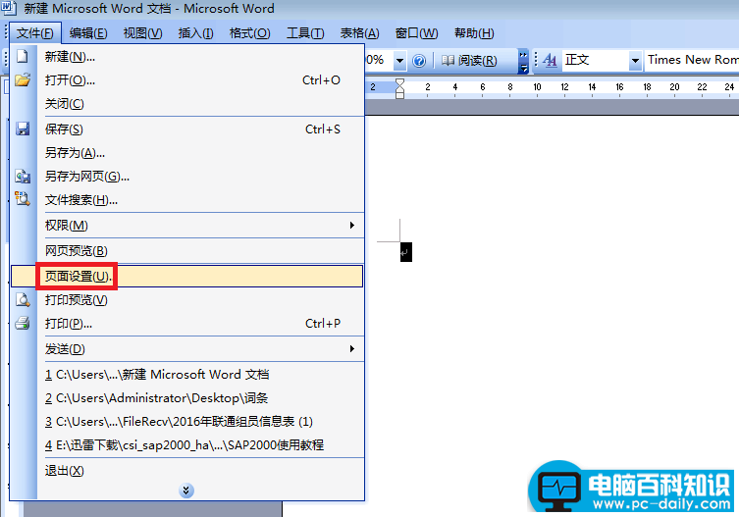739x517 pixels.
Task: Click the 阅读(R) reading layout button
Action: (469, 60)
